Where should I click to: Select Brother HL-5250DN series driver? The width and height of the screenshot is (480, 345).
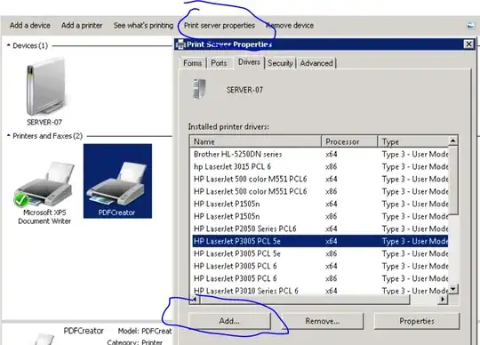point(320,155)
